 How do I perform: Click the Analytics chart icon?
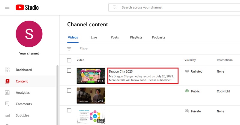tap(7, 92)
